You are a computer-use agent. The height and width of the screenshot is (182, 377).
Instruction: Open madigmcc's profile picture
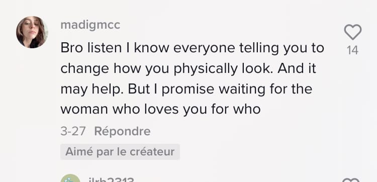click(32, 32)
